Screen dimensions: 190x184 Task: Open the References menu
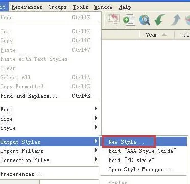click(x=27, y=7)
